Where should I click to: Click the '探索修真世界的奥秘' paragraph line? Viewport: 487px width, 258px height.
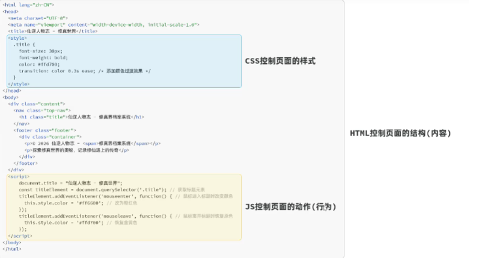click(x=76, y=150)
